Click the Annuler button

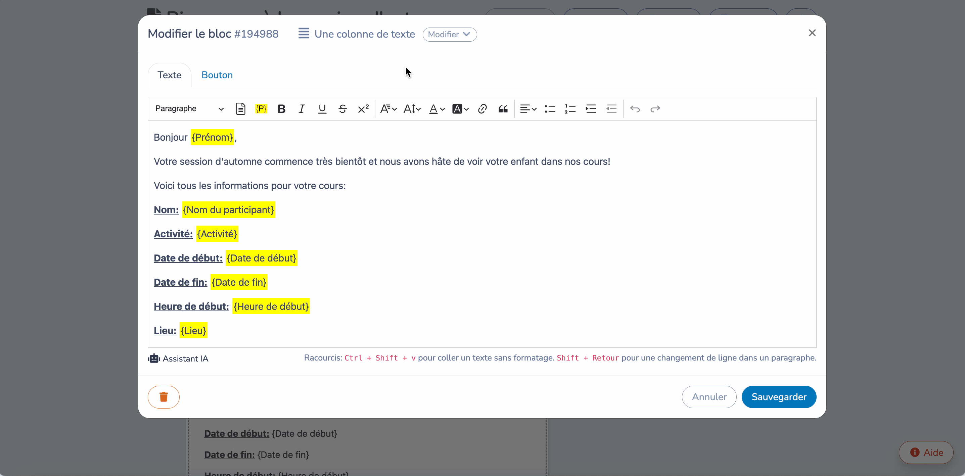point(709,397)
